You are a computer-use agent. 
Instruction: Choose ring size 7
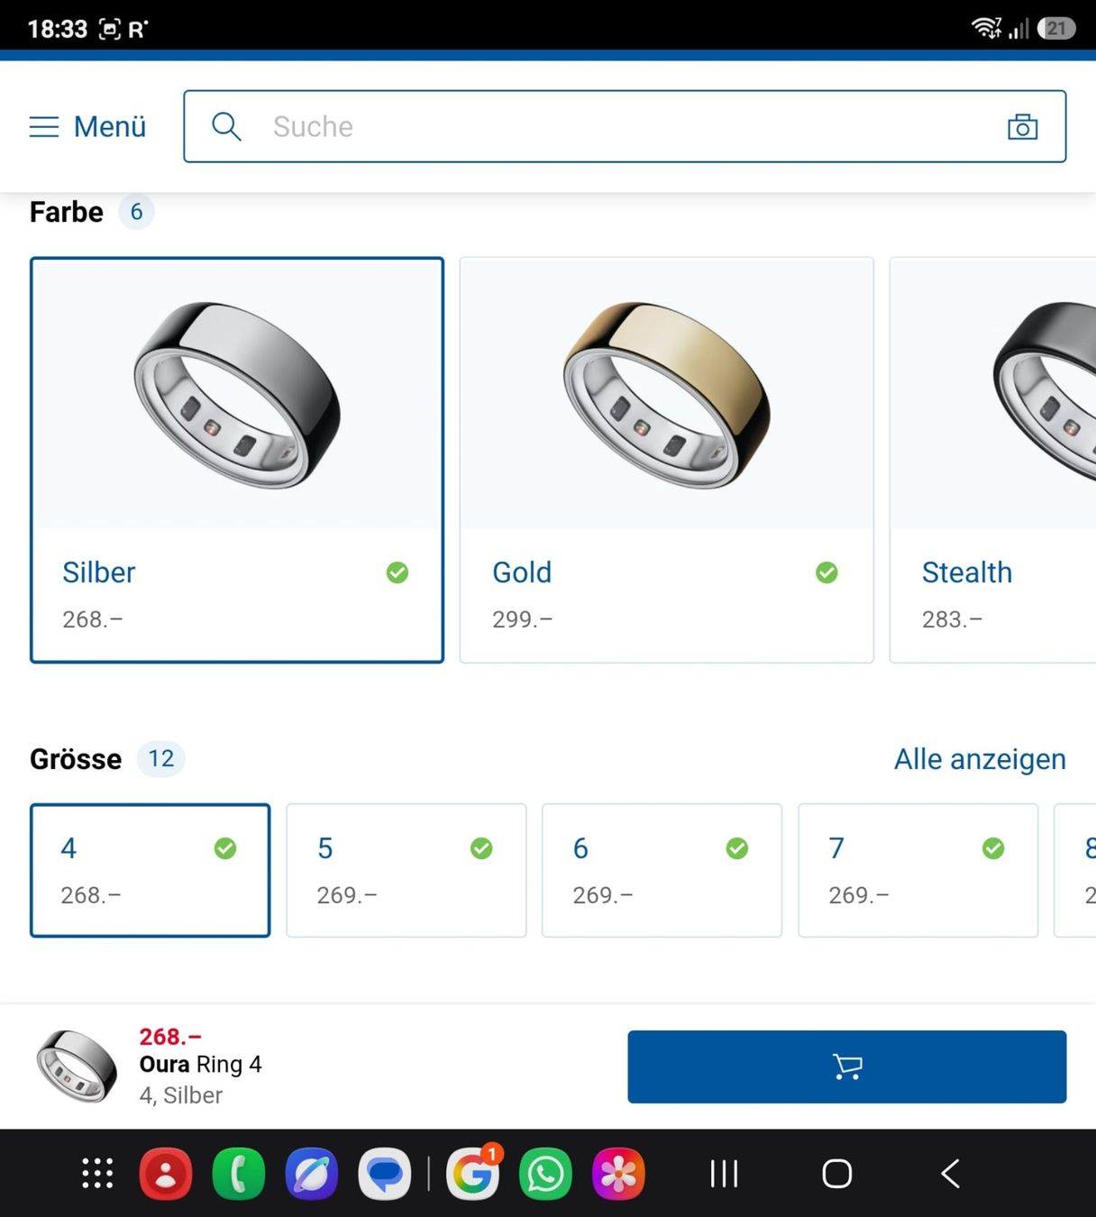pyautogui.click(x=918, y=870)
